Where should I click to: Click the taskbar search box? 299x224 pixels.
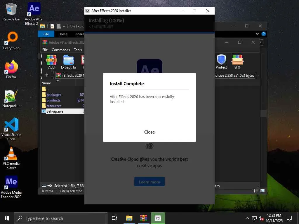click(x=61, y=218)
